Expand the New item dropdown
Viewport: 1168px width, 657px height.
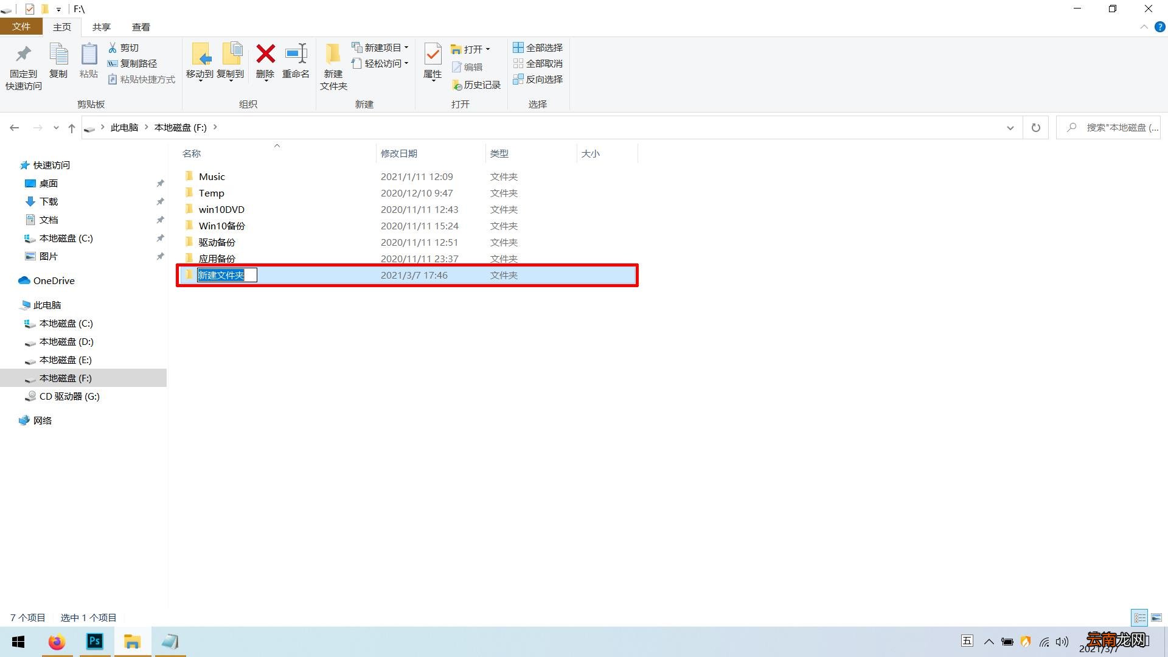click(406, 47)
